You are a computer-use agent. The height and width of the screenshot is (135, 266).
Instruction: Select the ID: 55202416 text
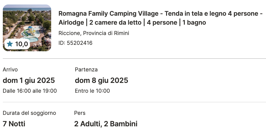(x=75, y=43)
